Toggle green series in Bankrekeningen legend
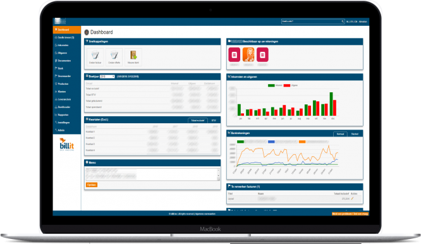This screenshot has height=244, width=421. point(240,142)
